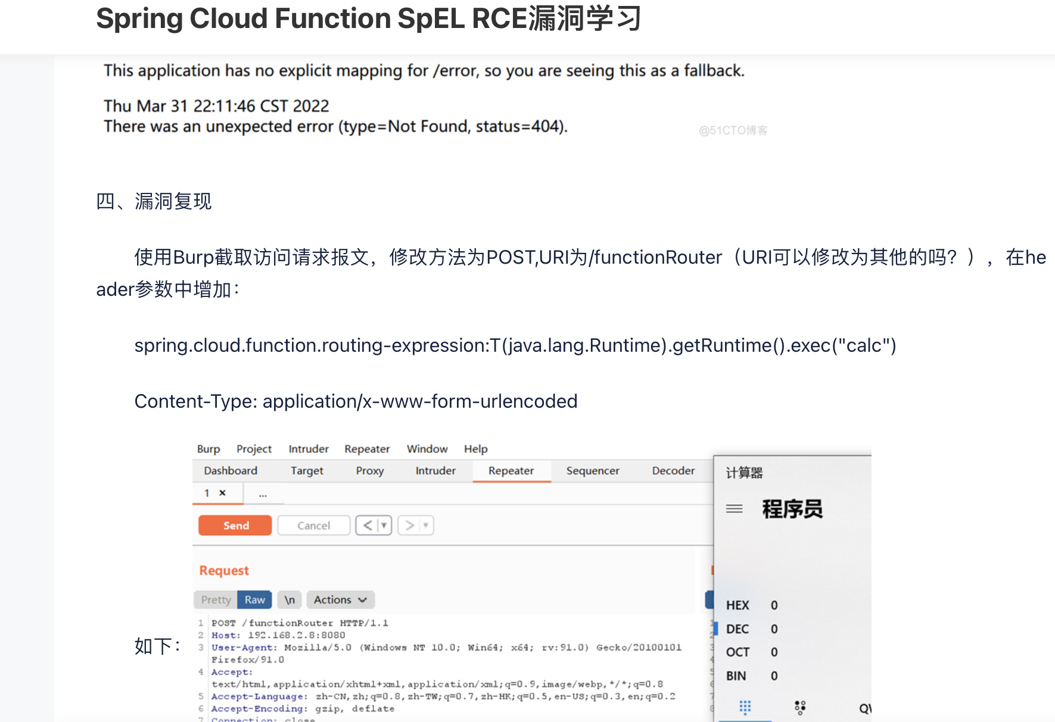The height and width of the screenshot is (722, 1055).
Task: Switch to the Decoder tab
Action: tap(673, 471)
